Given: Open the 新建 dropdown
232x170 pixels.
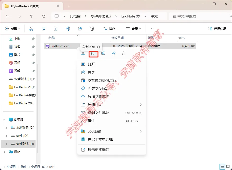Looking at the screenshot, I should (x=13, y=29).
